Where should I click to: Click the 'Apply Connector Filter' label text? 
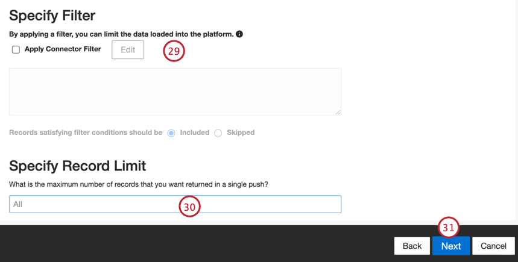63,49
